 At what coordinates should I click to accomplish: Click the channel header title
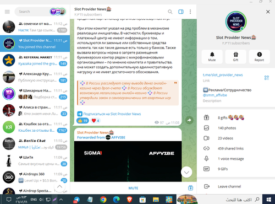pyautogui.click(x=93, y=9)
